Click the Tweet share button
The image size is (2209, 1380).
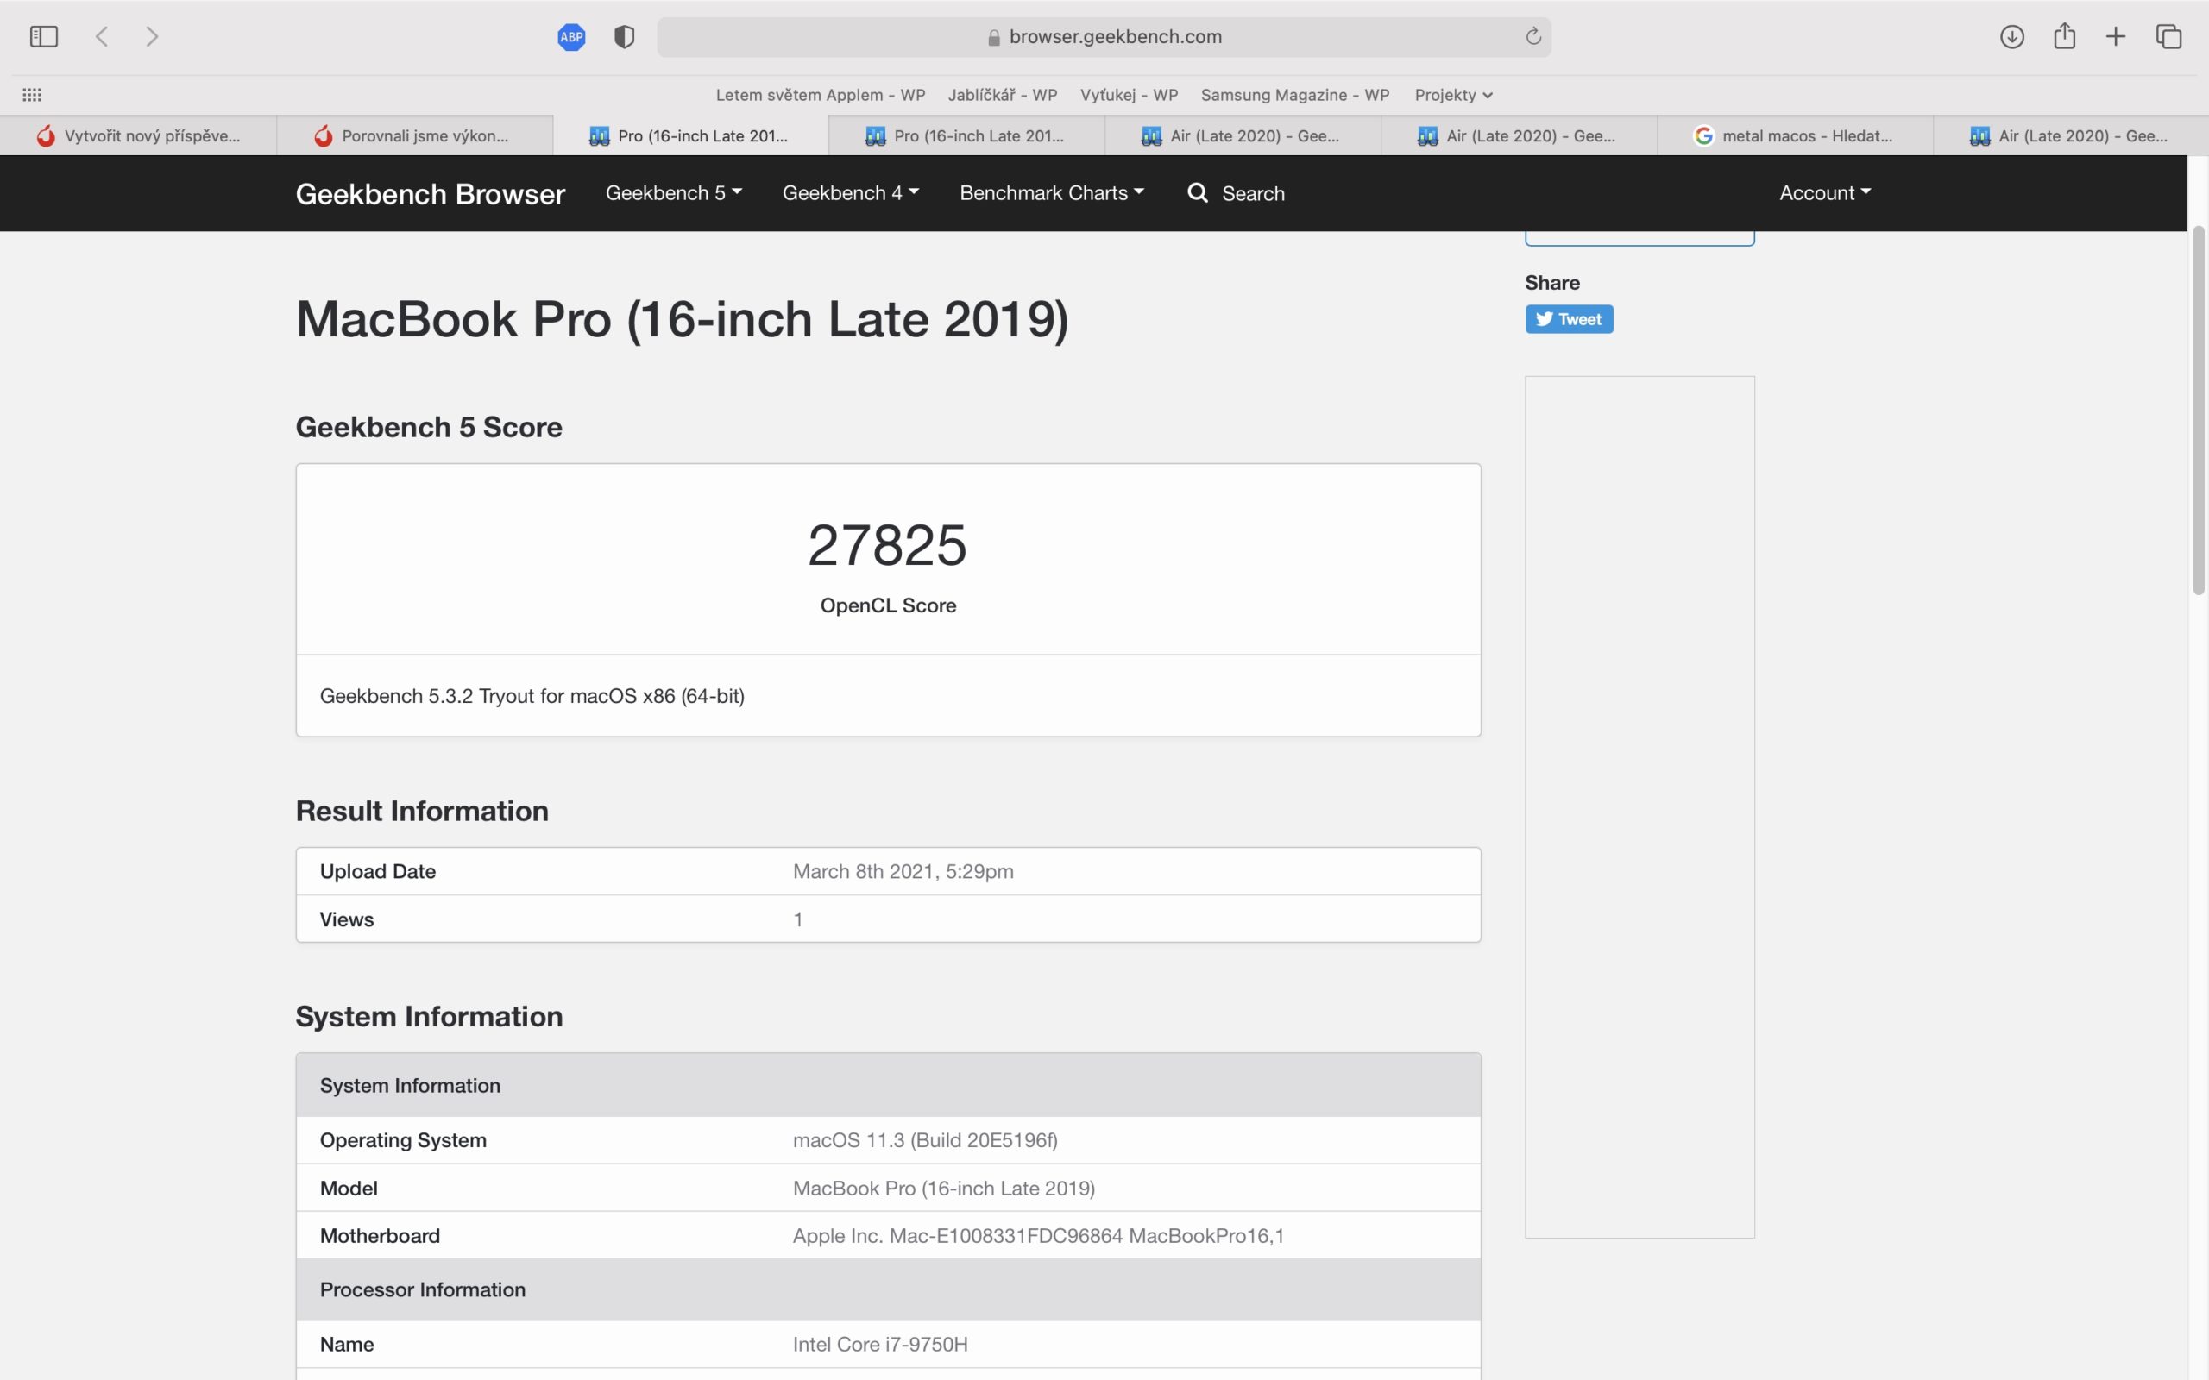[x=1568, y=318]
